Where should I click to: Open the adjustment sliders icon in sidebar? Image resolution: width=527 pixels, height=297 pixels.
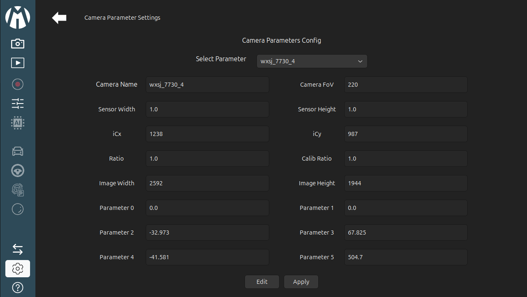[18, 104]
